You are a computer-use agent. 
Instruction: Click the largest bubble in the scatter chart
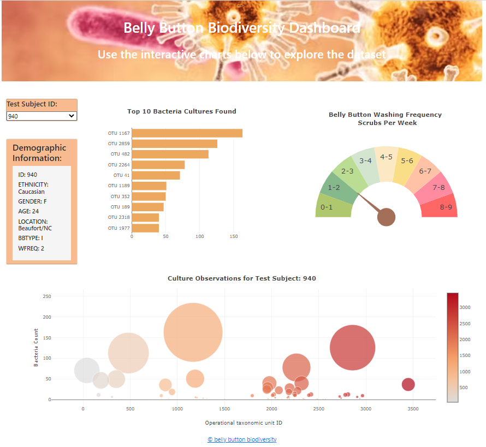coord(193,330)
